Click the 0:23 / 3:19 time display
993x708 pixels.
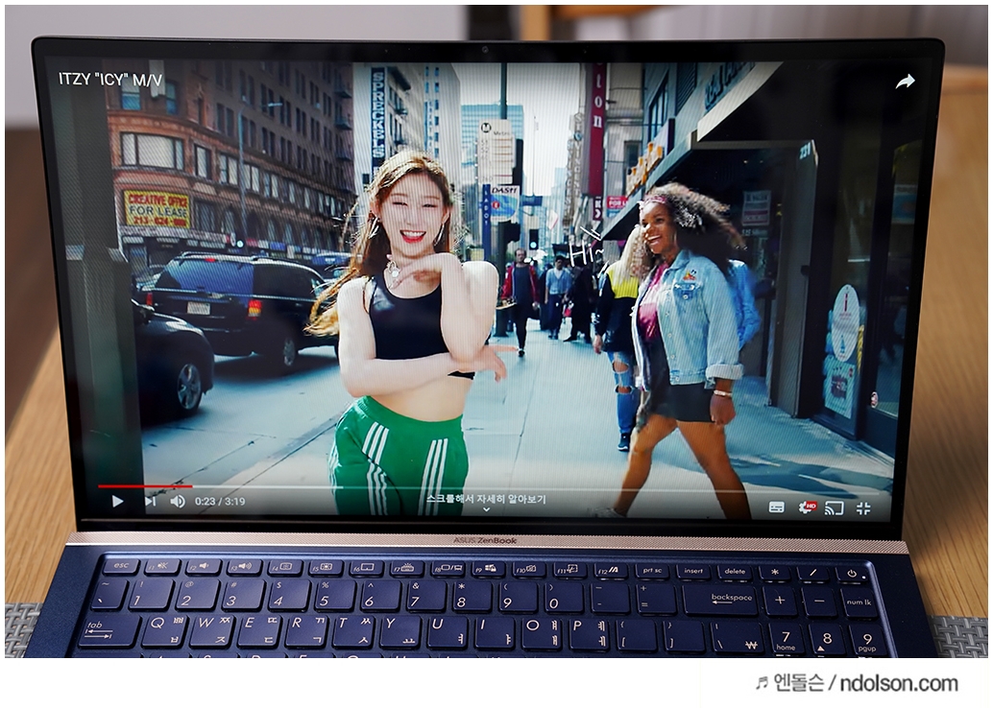[220, 501]
